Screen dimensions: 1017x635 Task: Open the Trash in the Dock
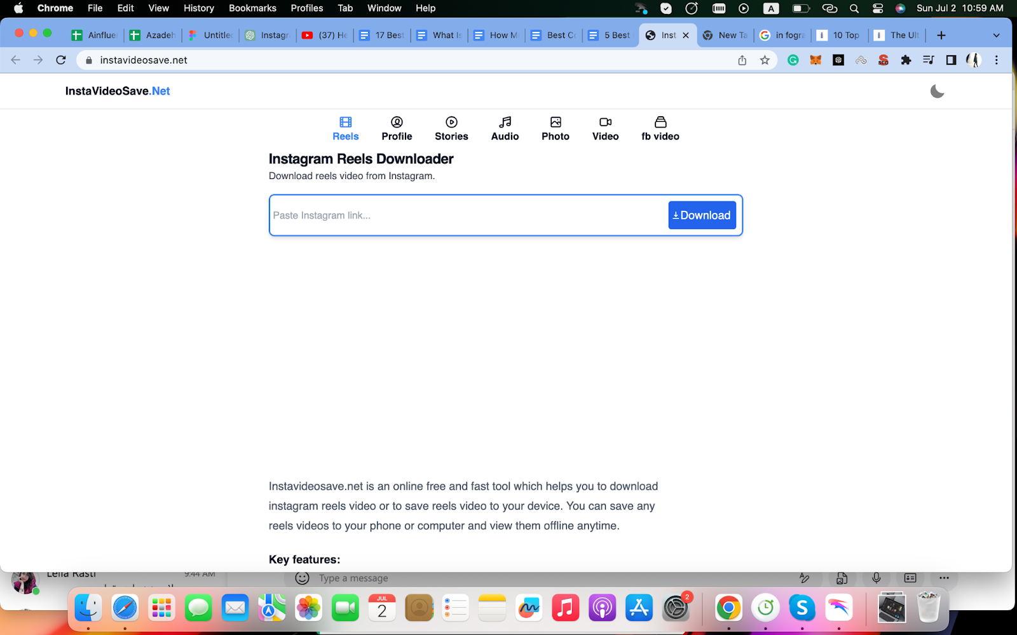point(929,608)
